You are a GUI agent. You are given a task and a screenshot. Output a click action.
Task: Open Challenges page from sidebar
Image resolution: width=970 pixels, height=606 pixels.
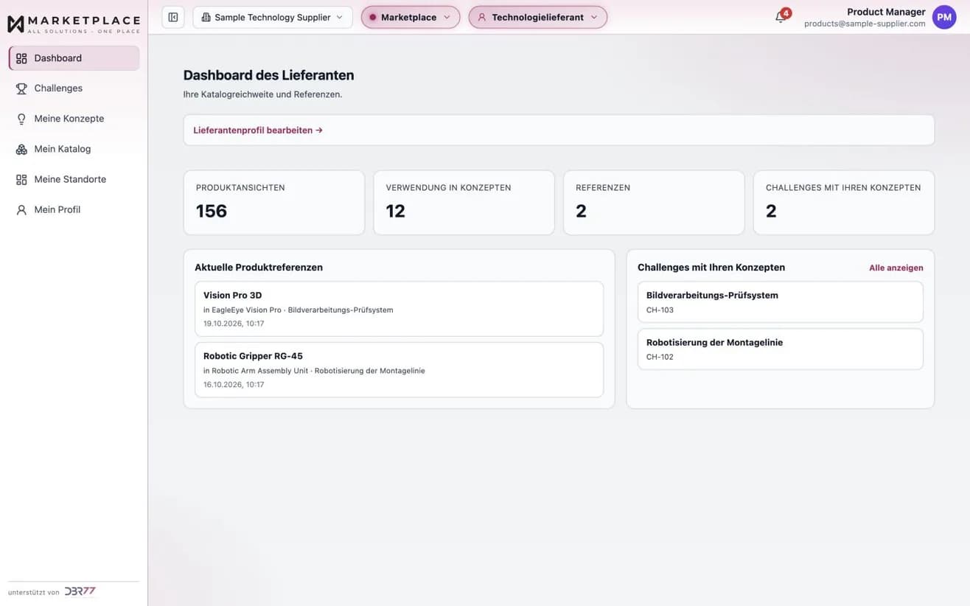pos(74,88)
